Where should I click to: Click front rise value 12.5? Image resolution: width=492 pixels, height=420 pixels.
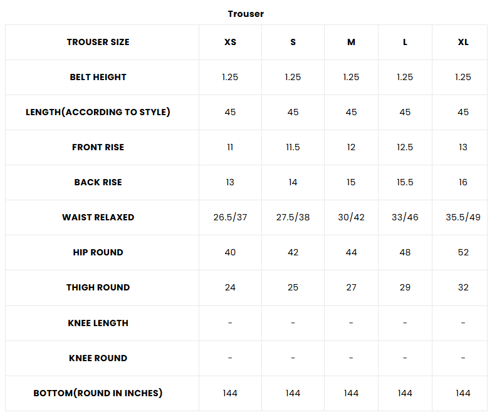click(x=405, y=147)
